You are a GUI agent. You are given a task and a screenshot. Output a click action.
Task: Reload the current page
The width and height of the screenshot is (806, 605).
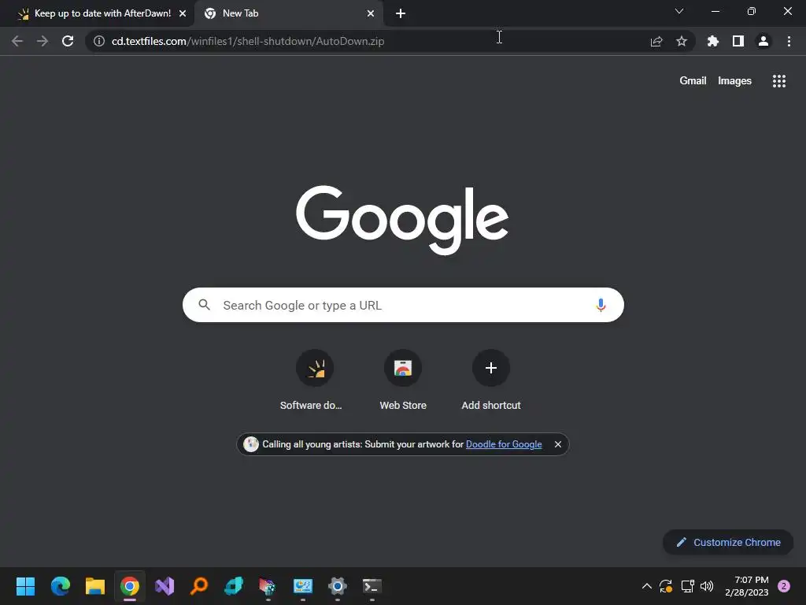(68, 41)
